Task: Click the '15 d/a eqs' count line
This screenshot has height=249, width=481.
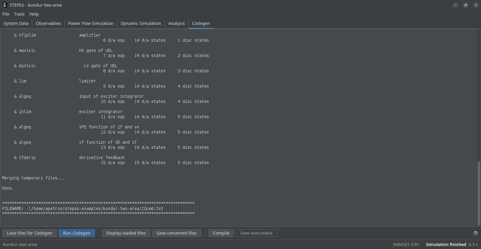Action: pyautogui.click(x=113, y=163)
